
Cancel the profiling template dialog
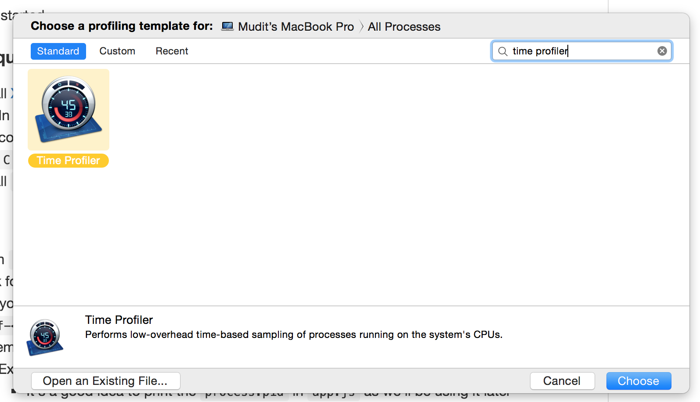[x=562, y=381]
